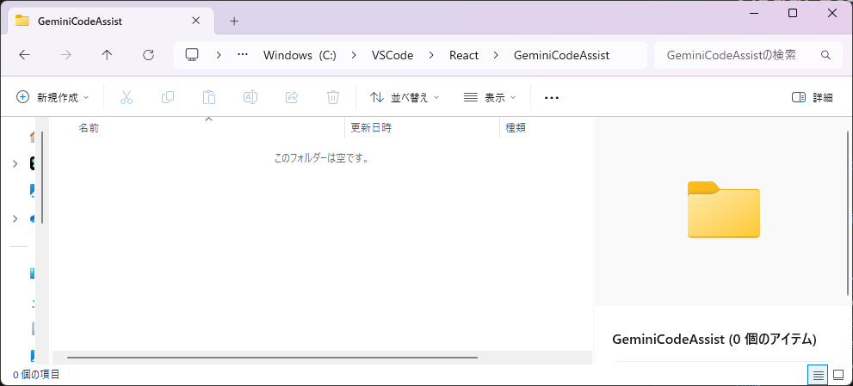The image size is (853, 386).
Task: Select GeminiCodeAssist breadcrumb segment
Action: point(561,55)
